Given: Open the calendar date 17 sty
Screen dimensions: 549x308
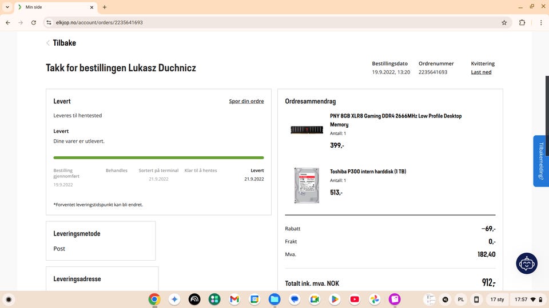Looking at the screenshot, I should click(497, 299).
